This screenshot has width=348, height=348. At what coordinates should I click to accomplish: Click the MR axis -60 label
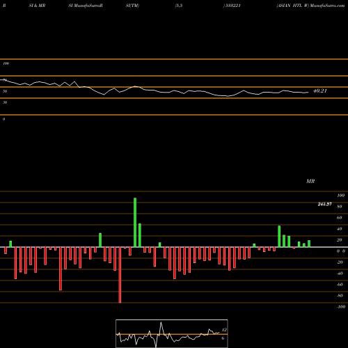pos(340,285)
